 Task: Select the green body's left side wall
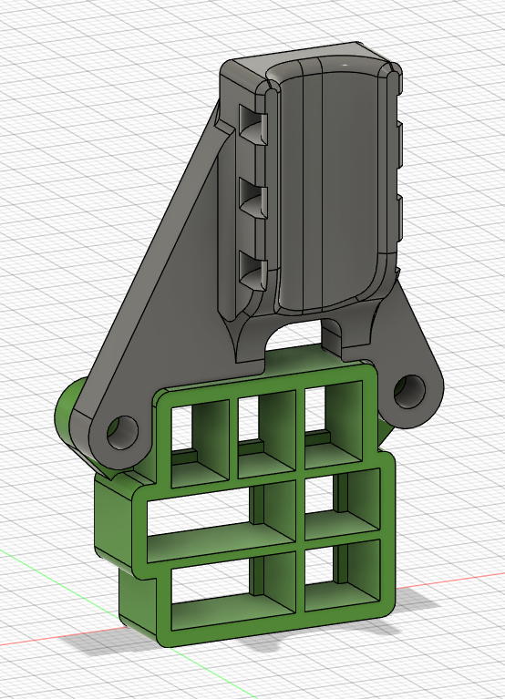tap(114, 521)
